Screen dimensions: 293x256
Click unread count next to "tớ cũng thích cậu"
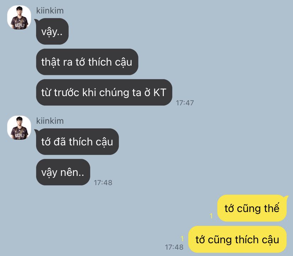[182, 238]
